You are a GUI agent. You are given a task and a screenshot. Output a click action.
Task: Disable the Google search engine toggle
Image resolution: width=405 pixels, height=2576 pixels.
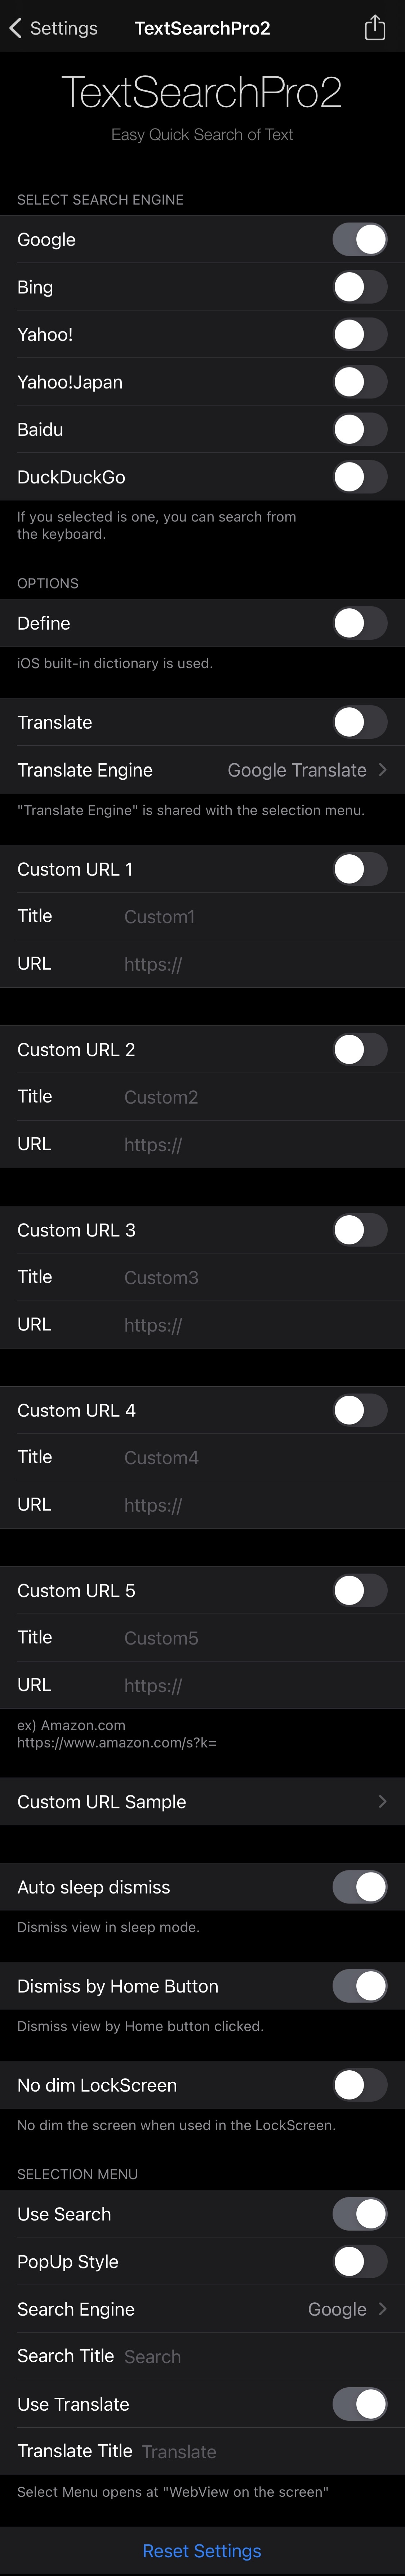point(360,239)
